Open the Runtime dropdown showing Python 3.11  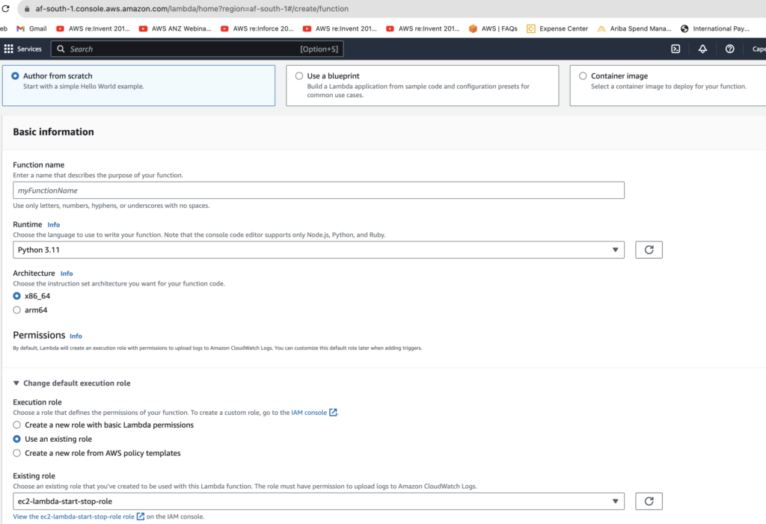[x=318, y=250]
